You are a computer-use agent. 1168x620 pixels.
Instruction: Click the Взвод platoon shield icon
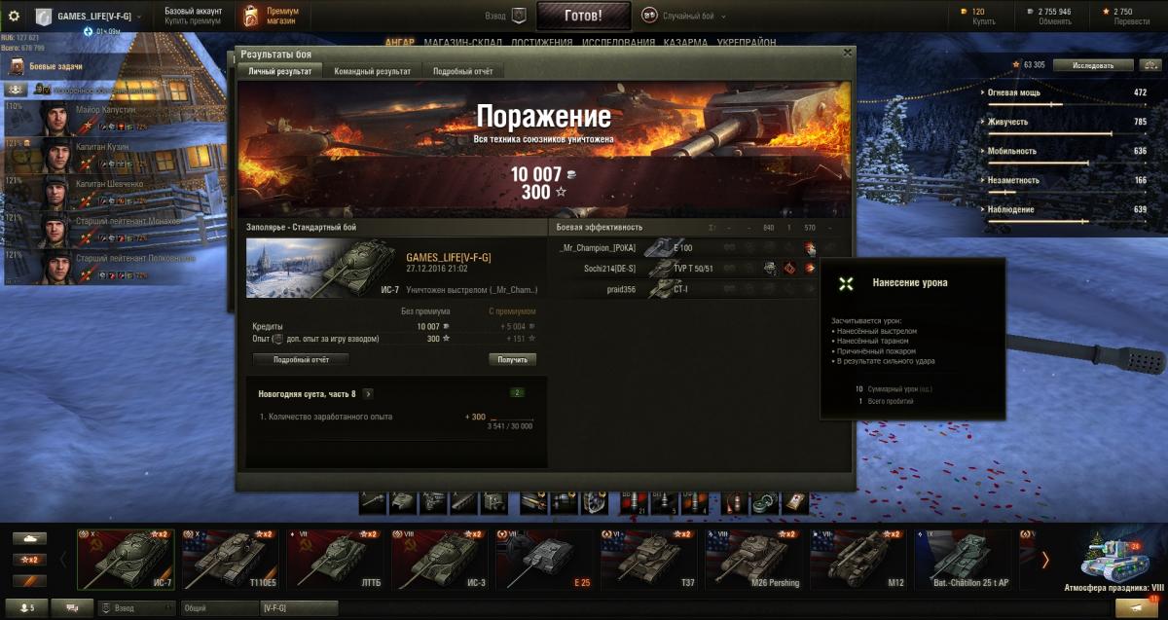520,17
